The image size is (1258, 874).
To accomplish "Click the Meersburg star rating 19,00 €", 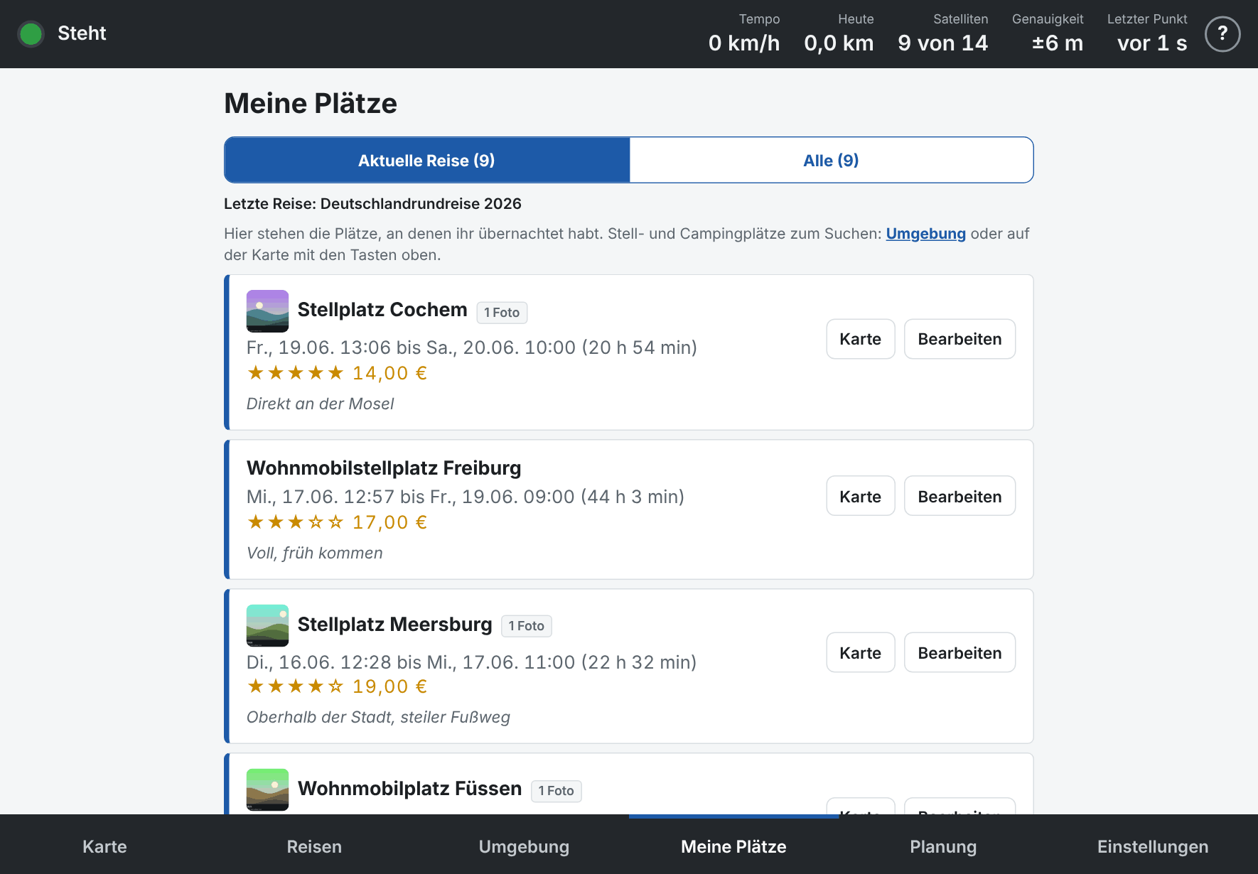I will (x=337, y=686).
